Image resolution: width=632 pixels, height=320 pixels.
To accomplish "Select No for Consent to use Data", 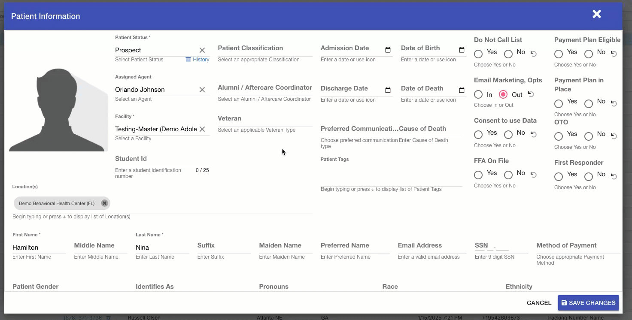I will pyautogui.click(x=508, y=135).
